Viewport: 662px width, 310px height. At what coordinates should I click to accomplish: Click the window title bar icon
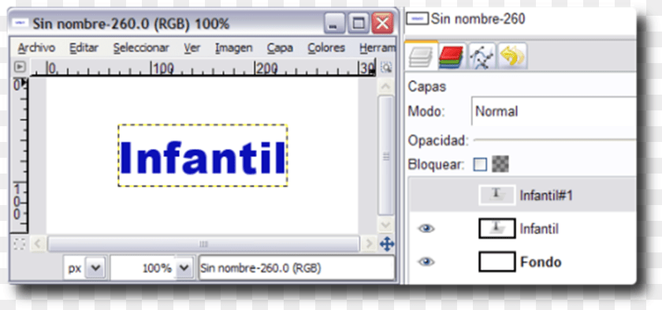(x=20, y=23)
